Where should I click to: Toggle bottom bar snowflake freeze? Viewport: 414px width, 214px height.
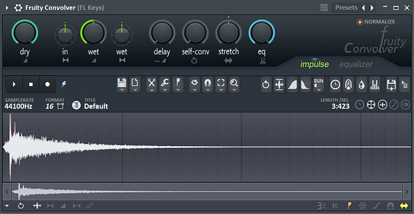[363, 206]
